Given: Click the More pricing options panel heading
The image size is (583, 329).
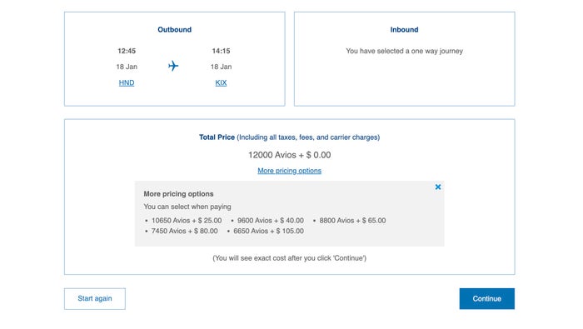Looking at the screenshot, I should 178,194.
